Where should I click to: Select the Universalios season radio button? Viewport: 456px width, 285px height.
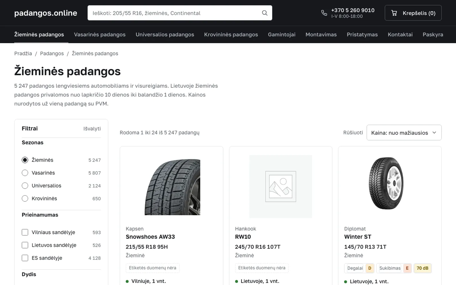coord(25,186)
